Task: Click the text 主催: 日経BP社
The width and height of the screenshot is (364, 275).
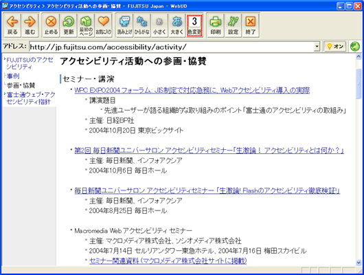Action: (112, 120)
